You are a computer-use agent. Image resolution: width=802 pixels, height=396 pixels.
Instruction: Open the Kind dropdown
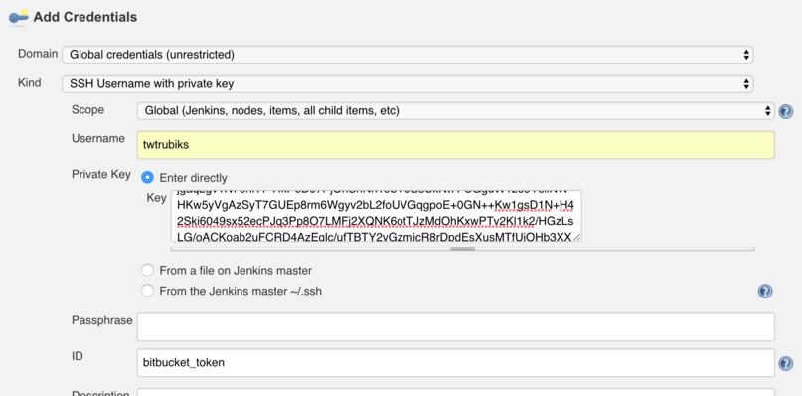pos(407,83)
